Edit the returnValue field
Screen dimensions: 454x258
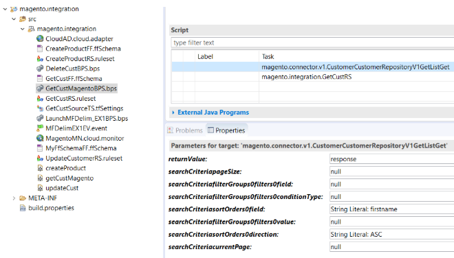pyautogui.click(x=392, y=159)
